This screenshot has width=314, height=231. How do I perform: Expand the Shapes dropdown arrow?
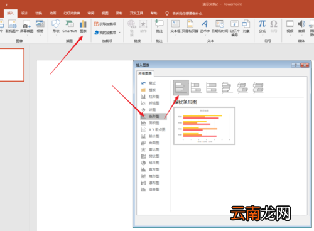56,35
